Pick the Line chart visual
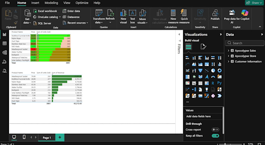This screenshot has height=145, width=265. (x=187, y=64)
